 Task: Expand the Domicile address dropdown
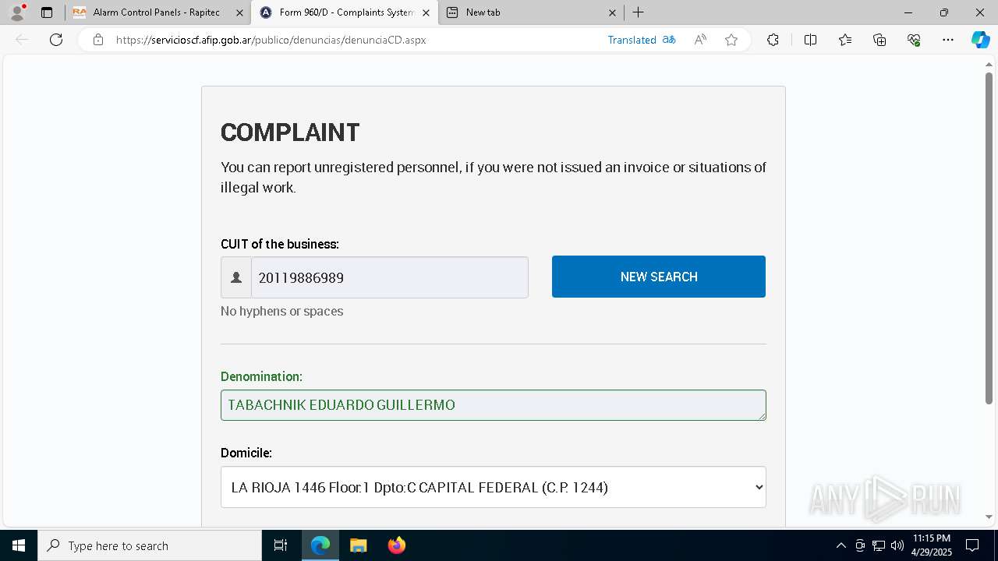(x=494, y=487)
